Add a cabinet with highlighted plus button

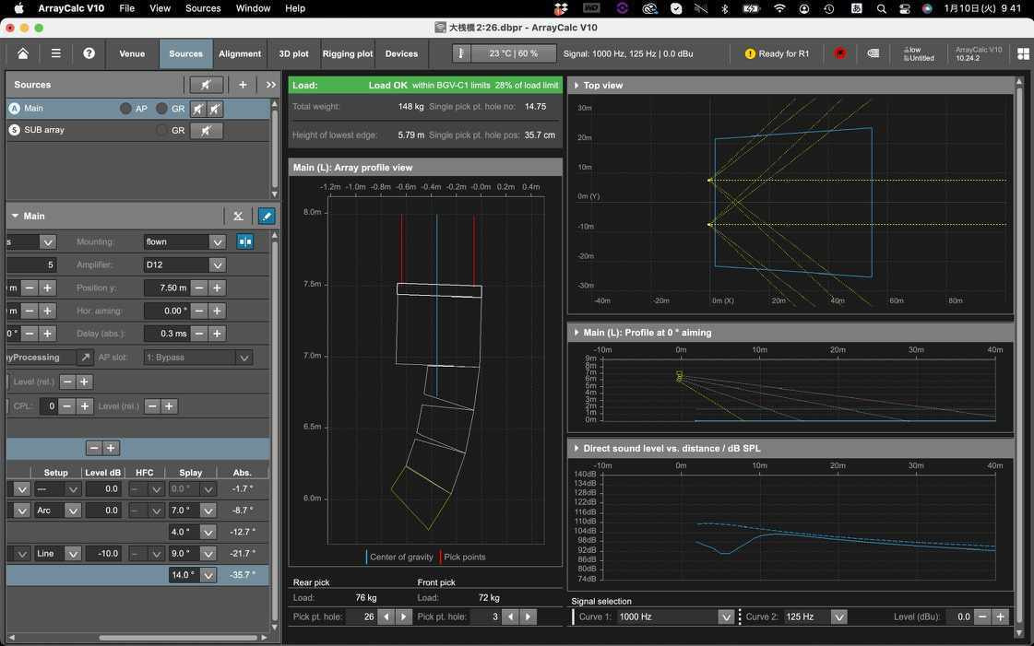tap(111, 449)
